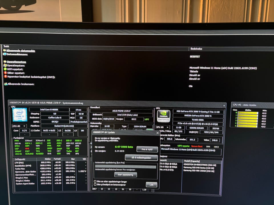Click the Klokke column header in Driftspunkt table
Screen dimensions: 274x205
48,159
